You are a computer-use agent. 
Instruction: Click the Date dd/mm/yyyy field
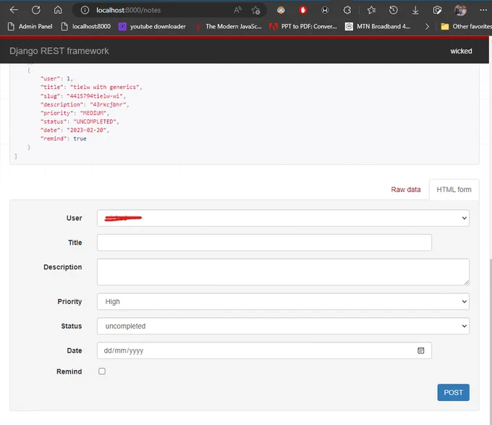click(264, 350)
